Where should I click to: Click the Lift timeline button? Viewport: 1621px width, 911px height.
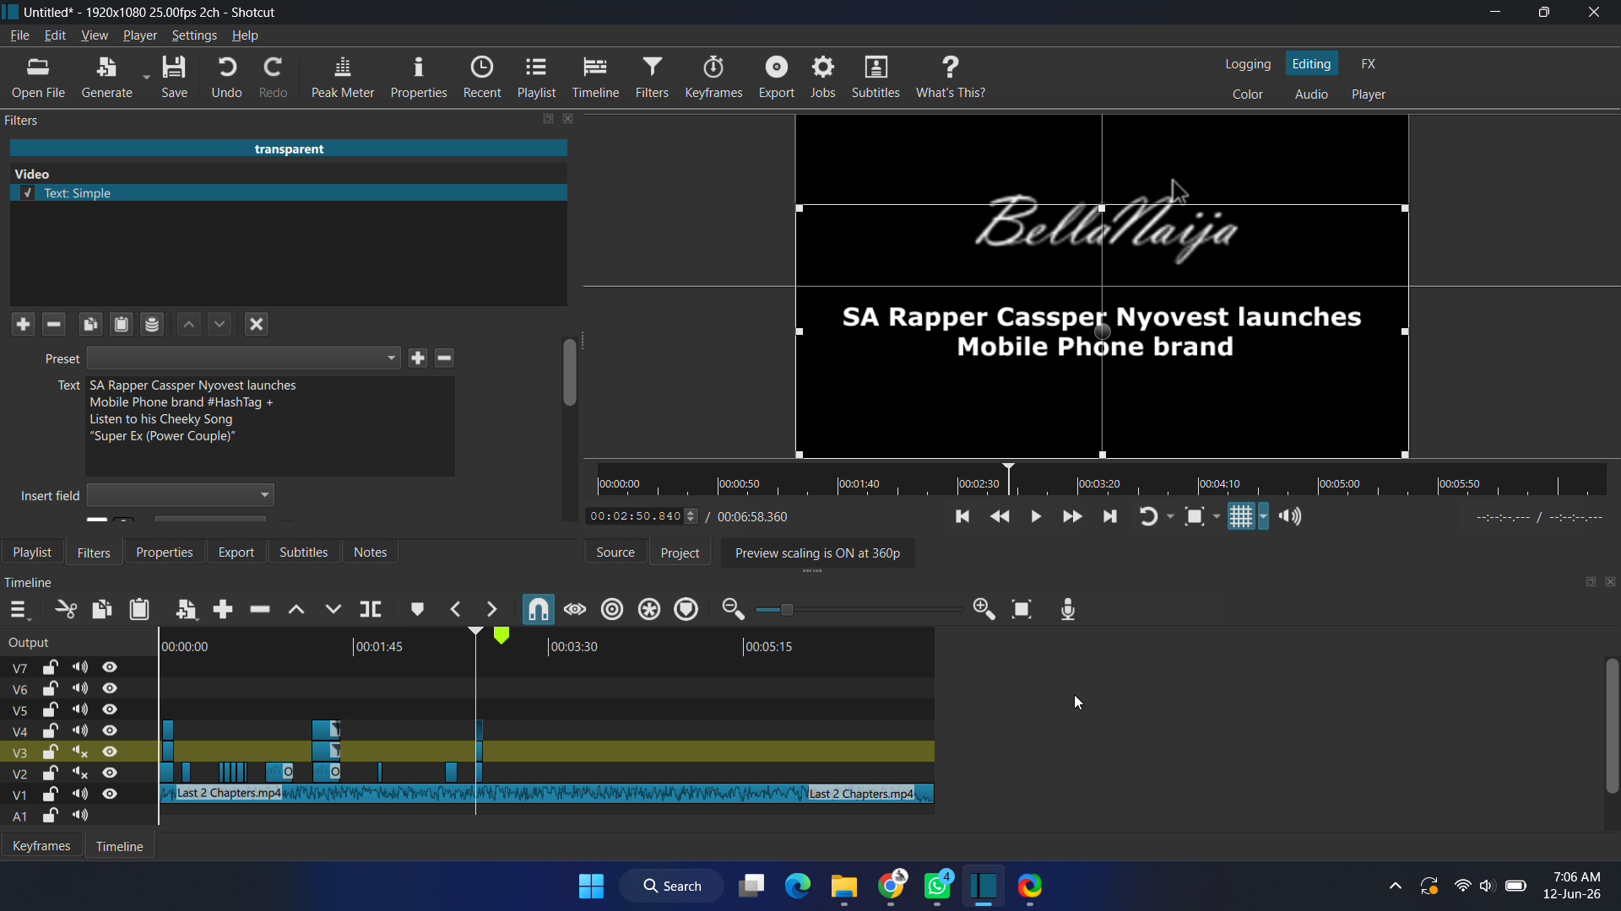pos(296,609)
